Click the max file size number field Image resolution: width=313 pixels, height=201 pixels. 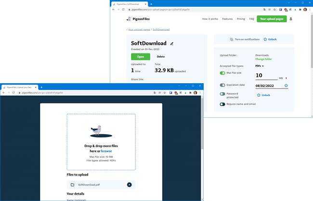click(265, 75)
